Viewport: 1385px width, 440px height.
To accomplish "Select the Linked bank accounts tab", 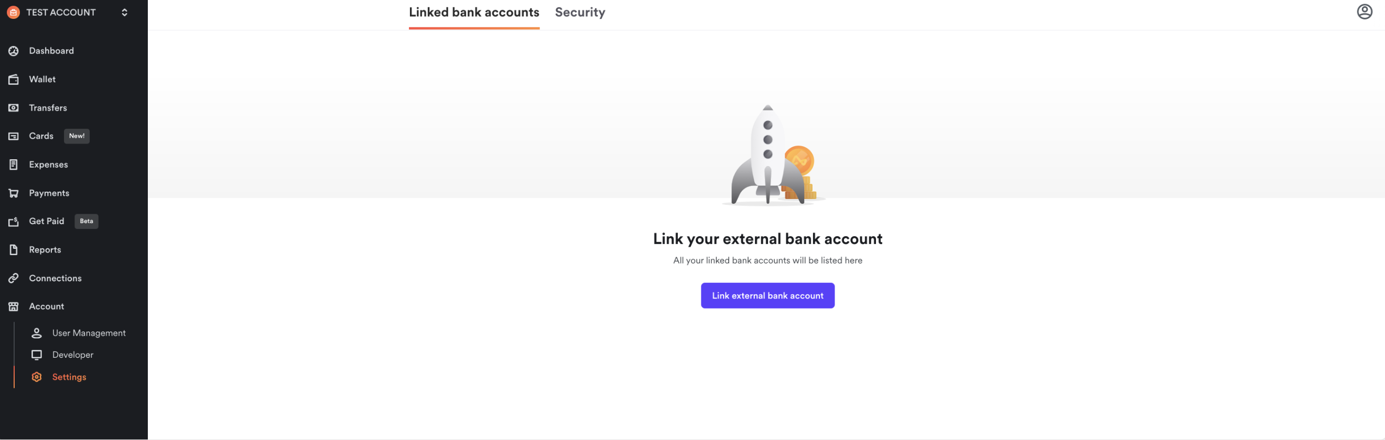I will pos(474,13).
